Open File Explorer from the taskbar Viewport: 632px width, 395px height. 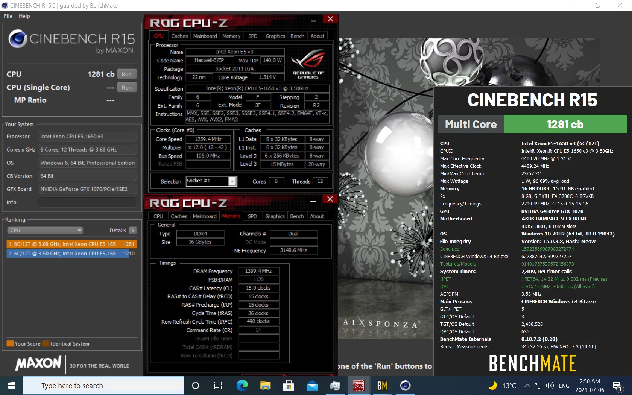point(266,386)
